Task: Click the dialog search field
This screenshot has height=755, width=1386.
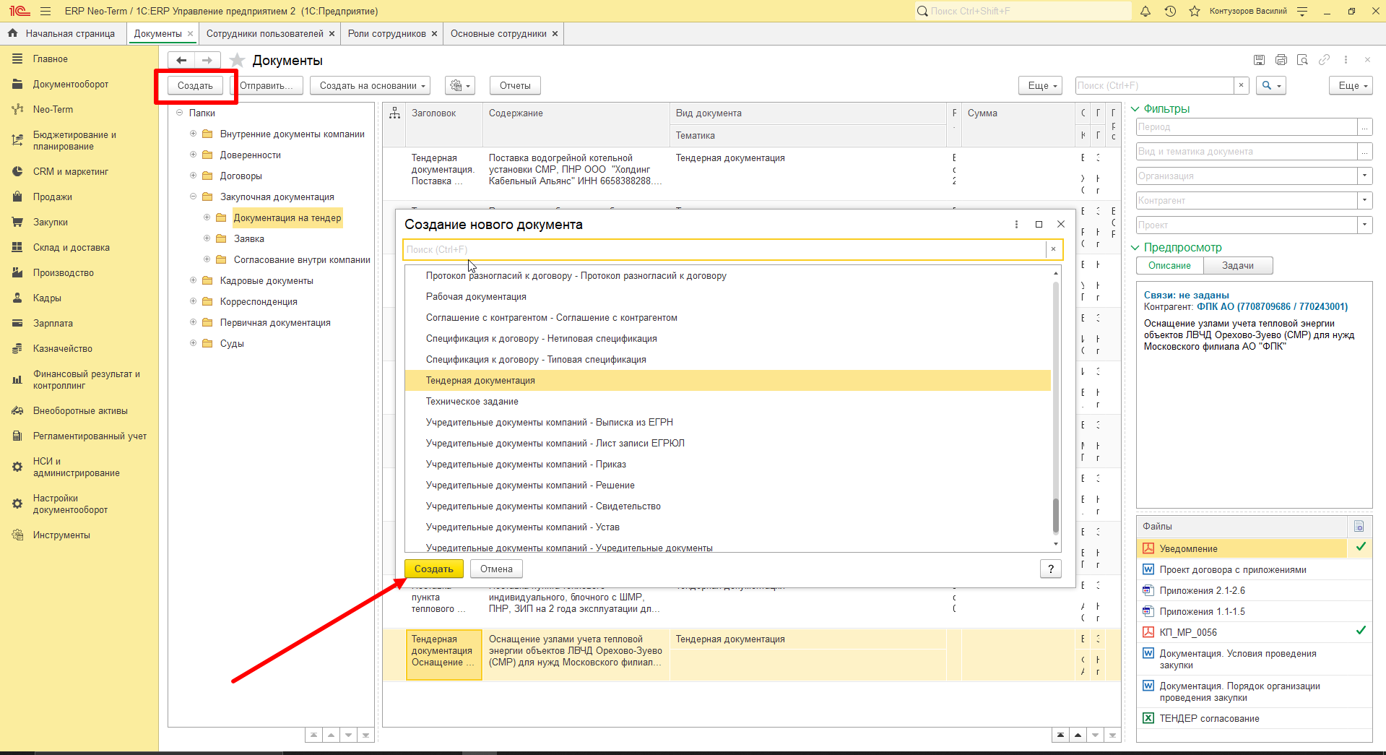Action: [724, 249]
